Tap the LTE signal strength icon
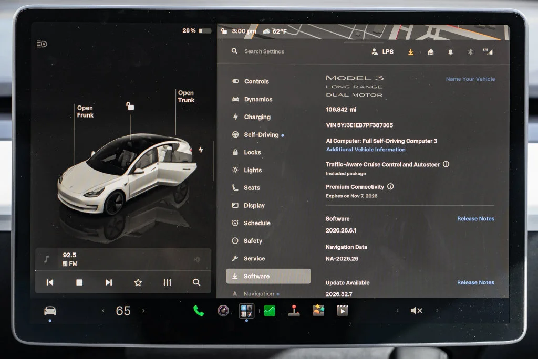The width and height of the screenshot is (538, 359). pos(488,52)
